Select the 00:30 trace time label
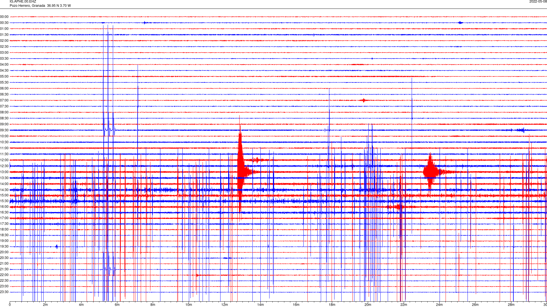The height and width of the screenshot is (307, 547). click(4, 23)
